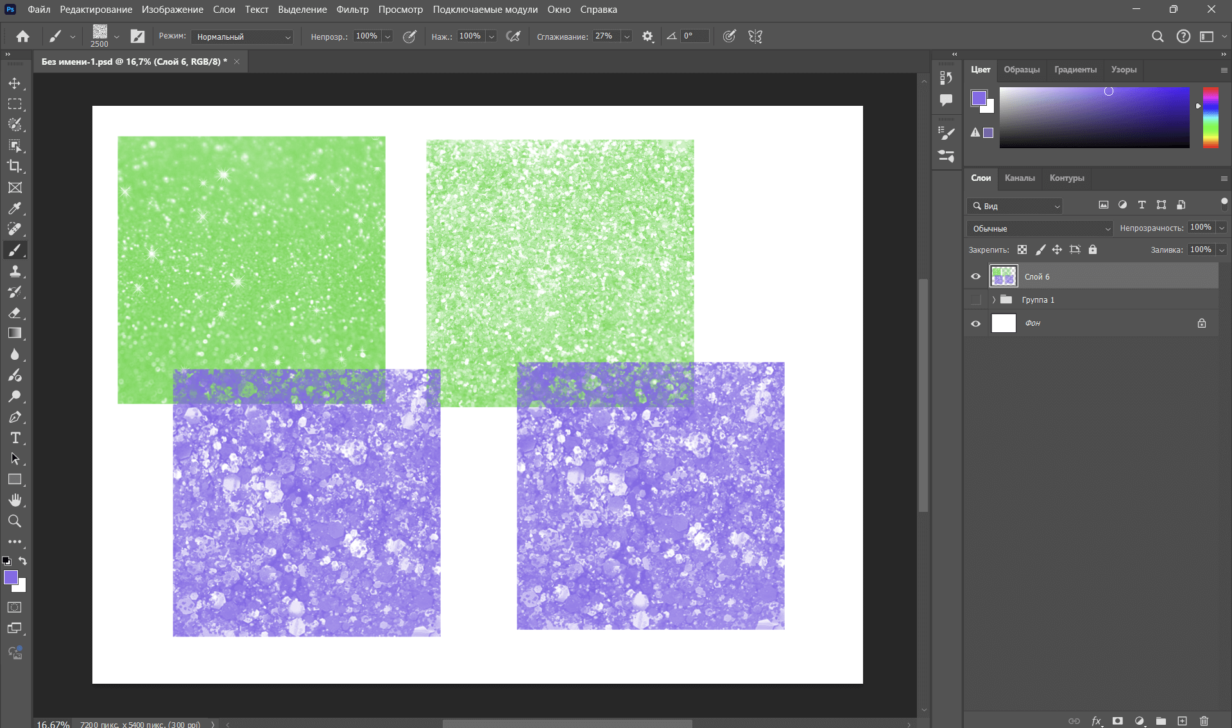This screenshot has width=1232, height=728.
Task: Toggle visibility of Слой 6
Action: pos(976,276)
